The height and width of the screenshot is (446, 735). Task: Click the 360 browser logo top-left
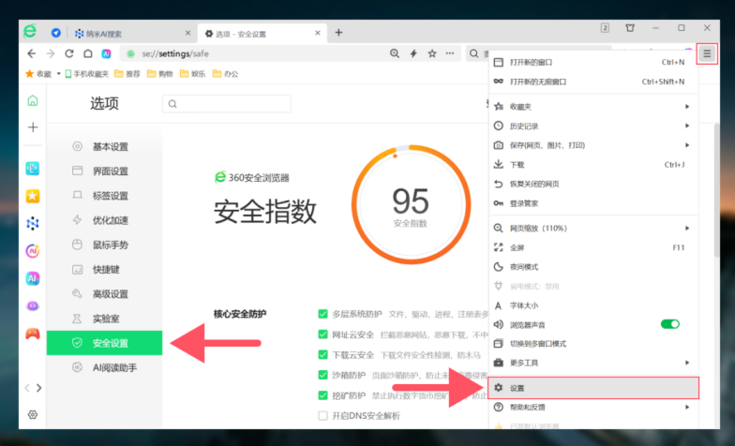coord(30,32)
